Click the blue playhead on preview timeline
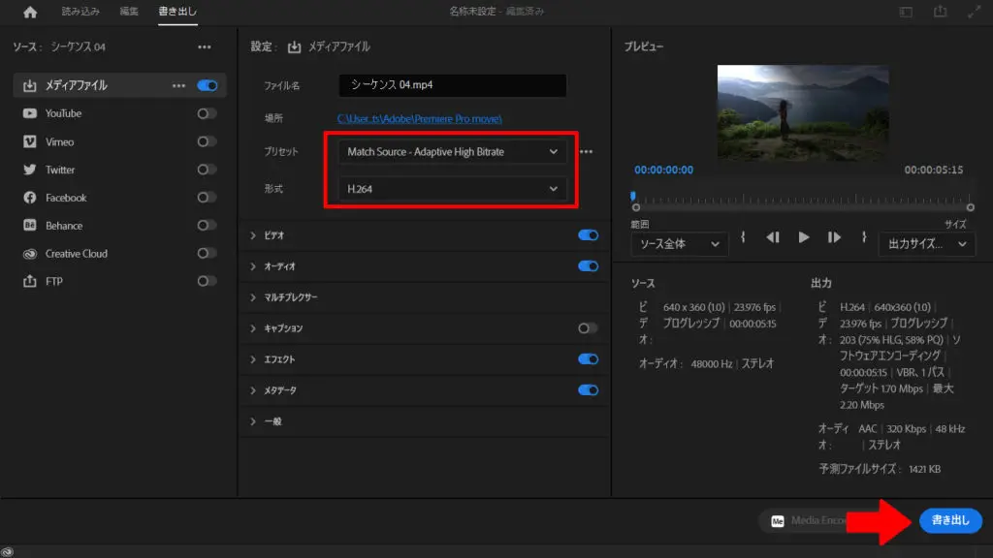The image size is (993, 558). coord(634,197)
